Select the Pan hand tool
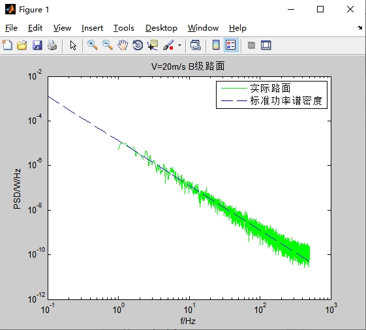 coord(123,45)
